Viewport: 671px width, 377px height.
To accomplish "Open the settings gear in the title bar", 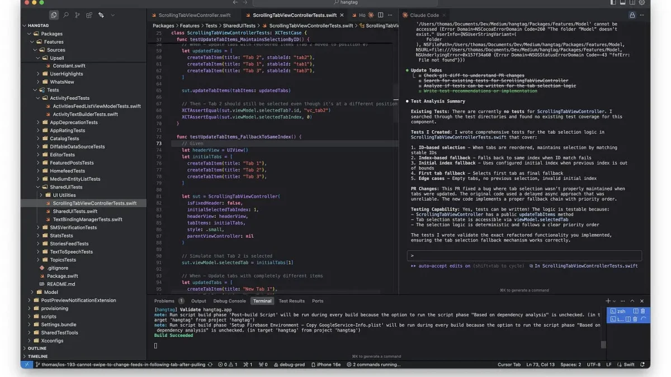I will [x=642, y=3].
